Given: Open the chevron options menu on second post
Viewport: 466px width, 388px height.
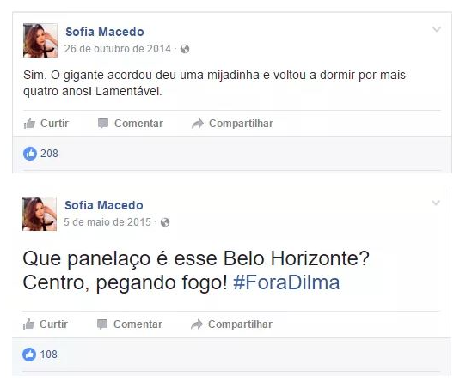Looking at the screenshot, I should pos(436,203).
